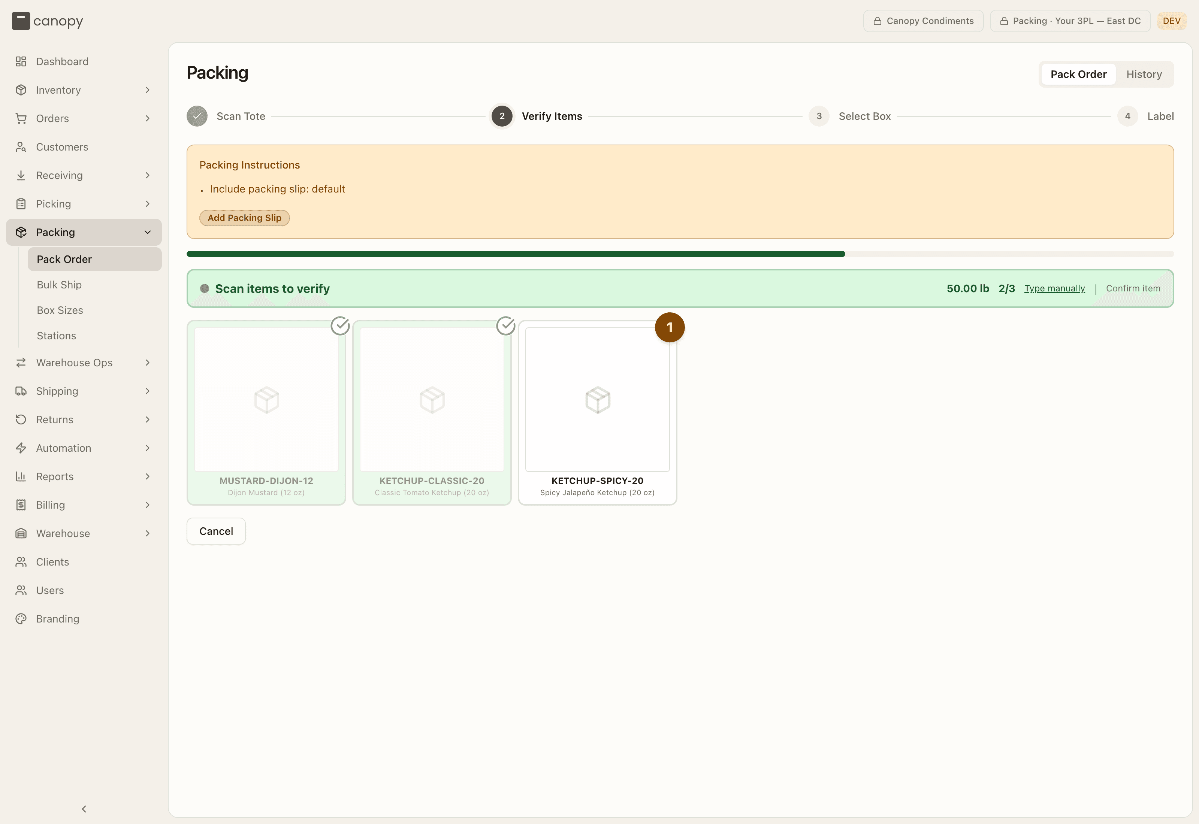
Task: Click the Users people icon
Action: tap(21, 590)
